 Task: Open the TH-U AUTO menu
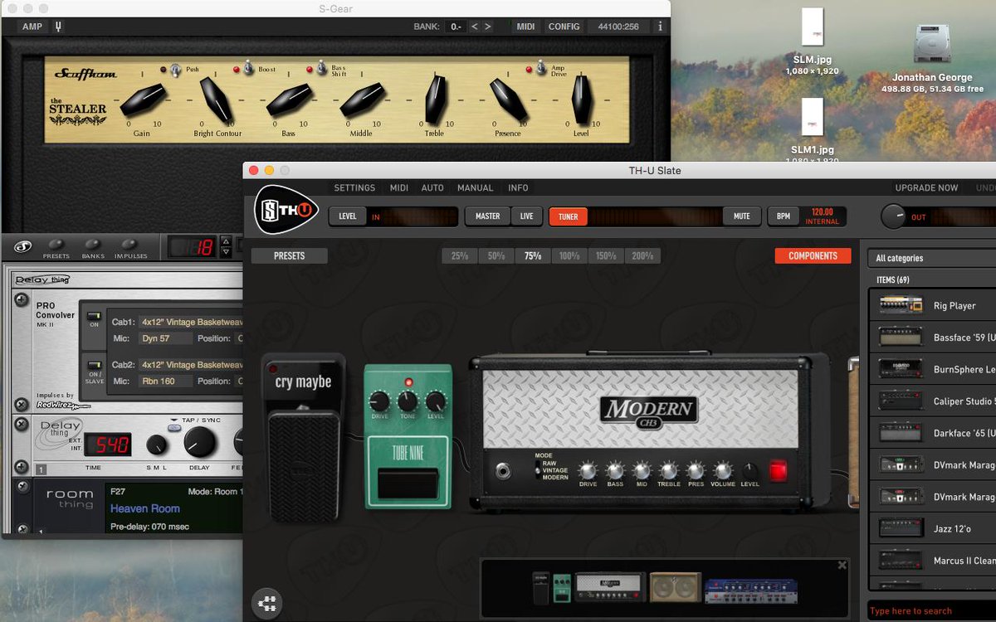click(x=432, y=188)
